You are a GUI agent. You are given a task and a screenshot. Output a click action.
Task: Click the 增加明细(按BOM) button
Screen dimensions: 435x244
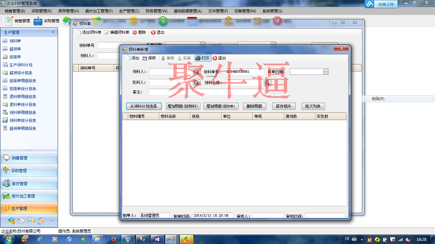point(221,106)
